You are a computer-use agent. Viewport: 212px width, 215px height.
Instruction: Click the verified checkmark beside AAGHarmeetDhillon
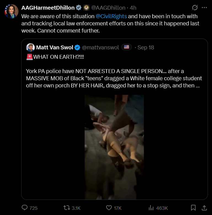pos(79,8)
